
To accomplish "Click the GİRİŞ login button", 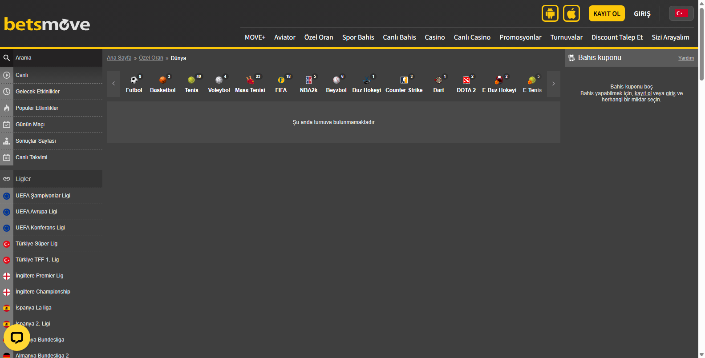I will tap(642, 14).
